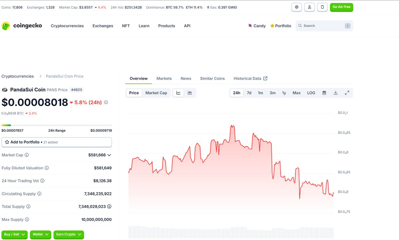This screenshot has width=399, height=240.
Task: Click Total Supply label info icon
Action: 28,206
